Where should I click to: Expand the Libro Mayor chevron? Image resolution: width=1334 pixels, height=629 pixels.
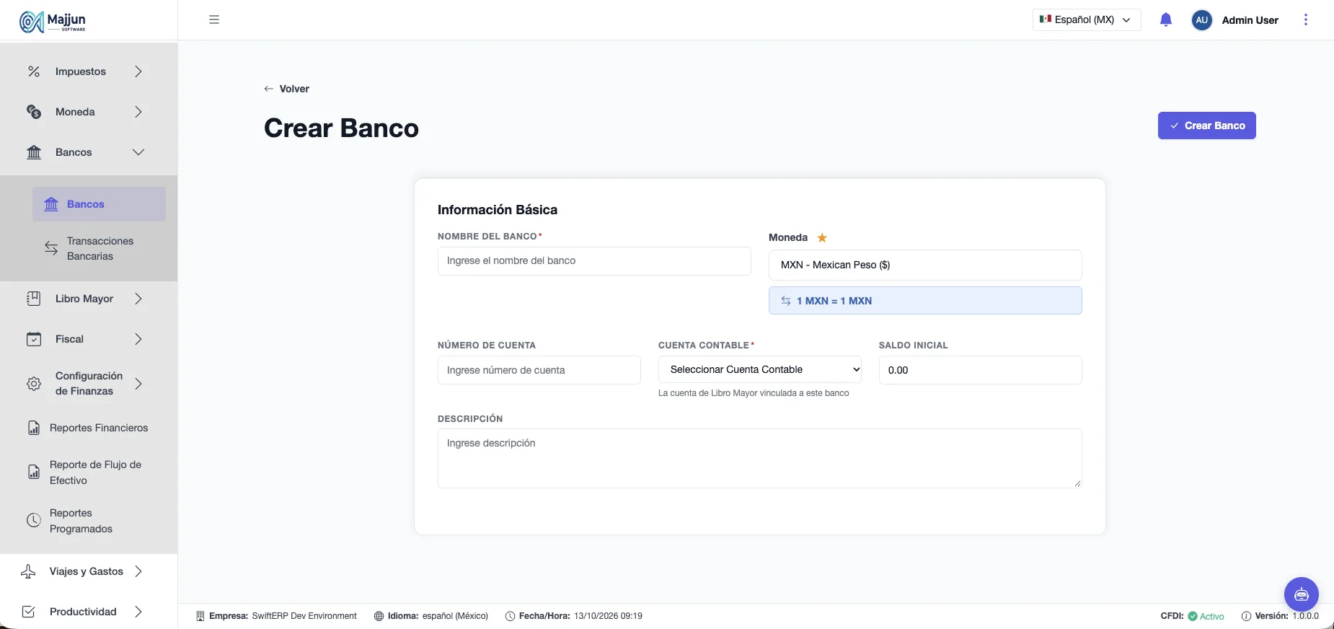(138, 299)
